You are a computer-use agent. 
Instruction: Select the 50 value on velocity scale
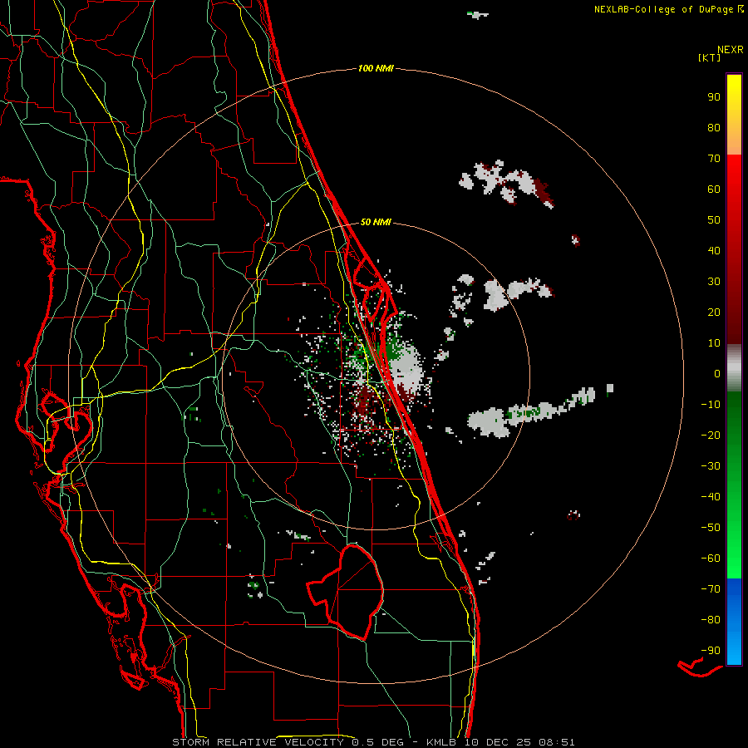[714, 220]
